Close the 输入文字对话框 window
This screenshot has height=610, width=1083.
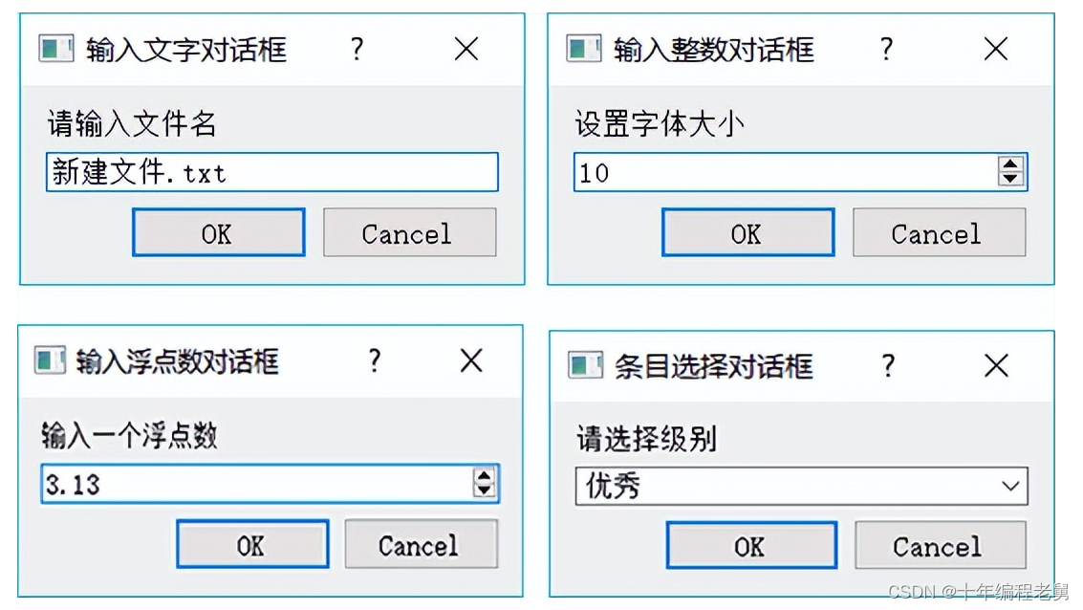[x=466, y=50]
